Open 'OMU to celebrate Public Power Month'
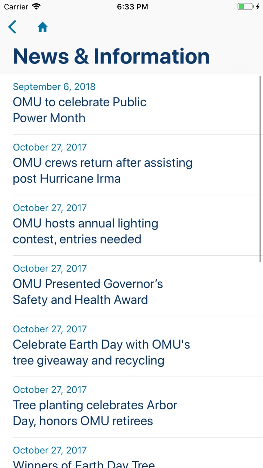Screen dimensions: 263x468 (131, 104)
